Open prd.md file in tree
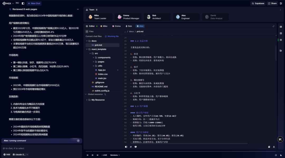Image resolution: width=285 pixels, height=158 pixels. 102,45
